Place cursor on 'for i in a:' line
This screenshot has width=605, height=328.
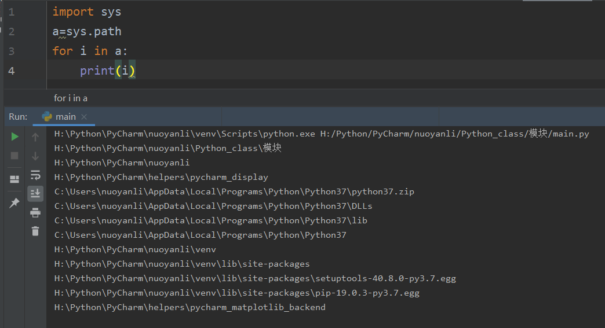[x=90, y=51]
